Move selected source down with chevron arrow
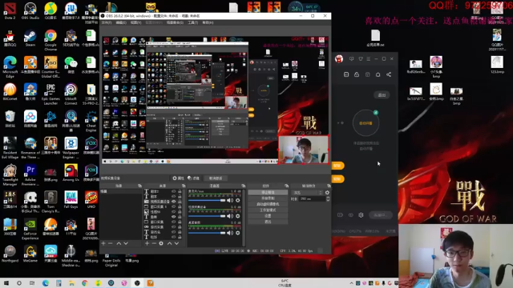Screen dimensions: 513x288 click(x=176, y=243)
